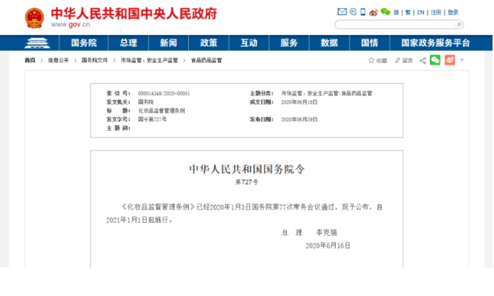The image size is (494, 296).
Task: Click the 登录 login link
Action: tap(453, 12)
